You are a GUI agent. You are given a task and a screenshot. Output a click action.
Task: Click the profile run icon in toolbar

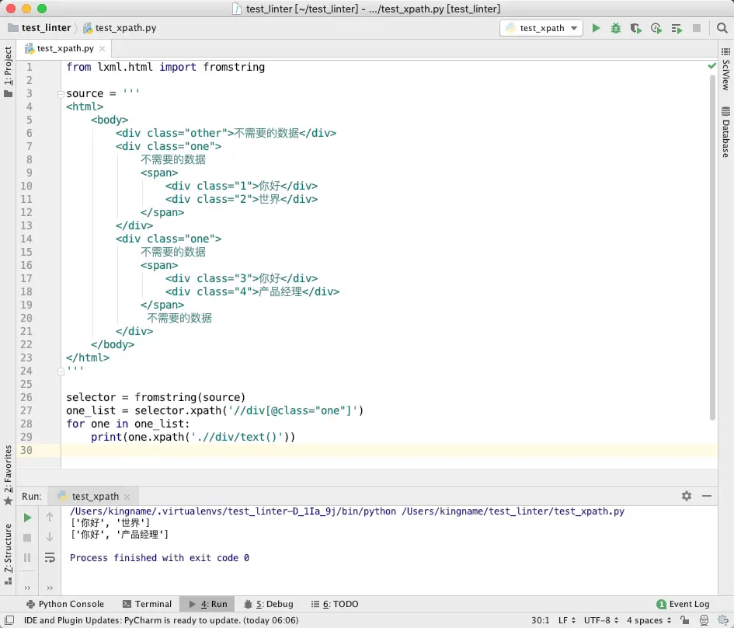point(656,28)
